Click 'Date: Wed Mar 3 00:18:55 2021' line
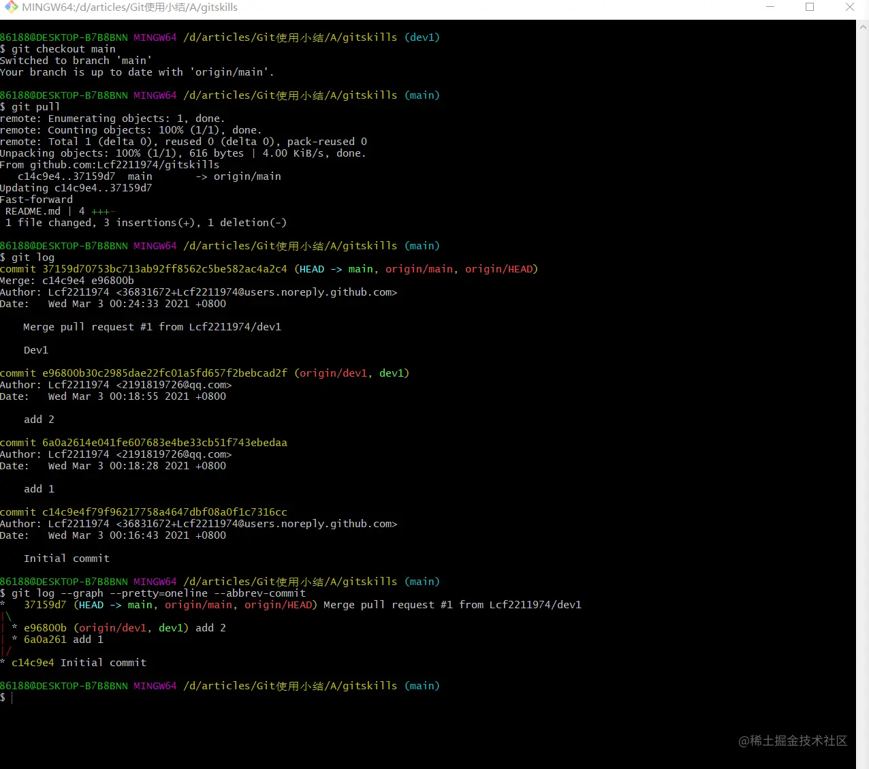 coord(113,396)
